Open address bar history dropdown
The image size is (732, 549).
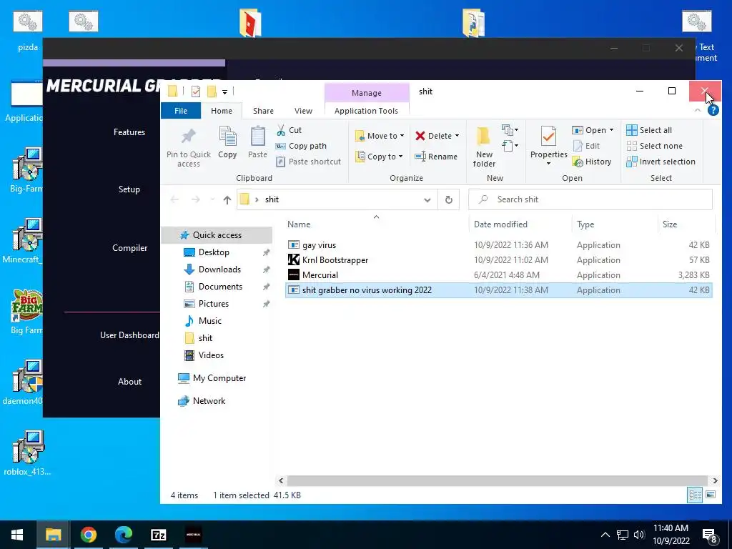point(427,200)
